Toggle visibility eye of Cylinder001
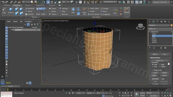The height and width of the screenshot is (97, 173). point(11,30)
